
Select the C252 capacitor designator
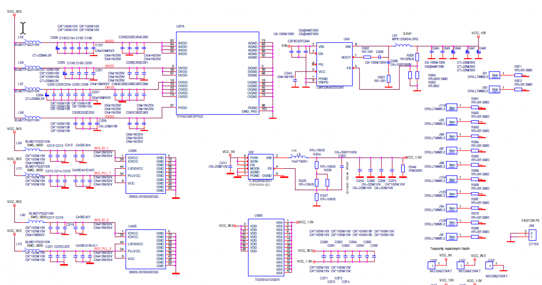pos(342,156)
